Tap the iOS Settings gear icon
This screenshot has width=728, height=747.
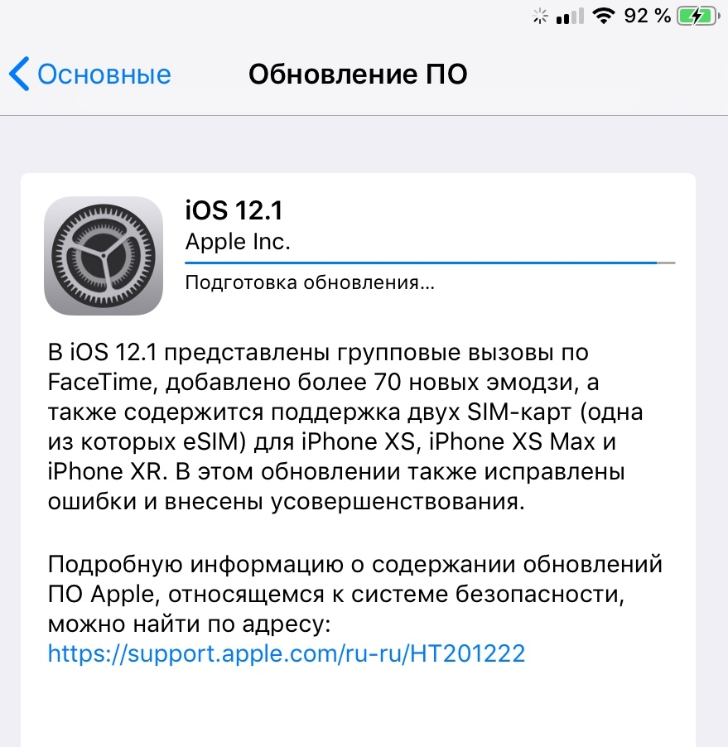click(104, 256)
